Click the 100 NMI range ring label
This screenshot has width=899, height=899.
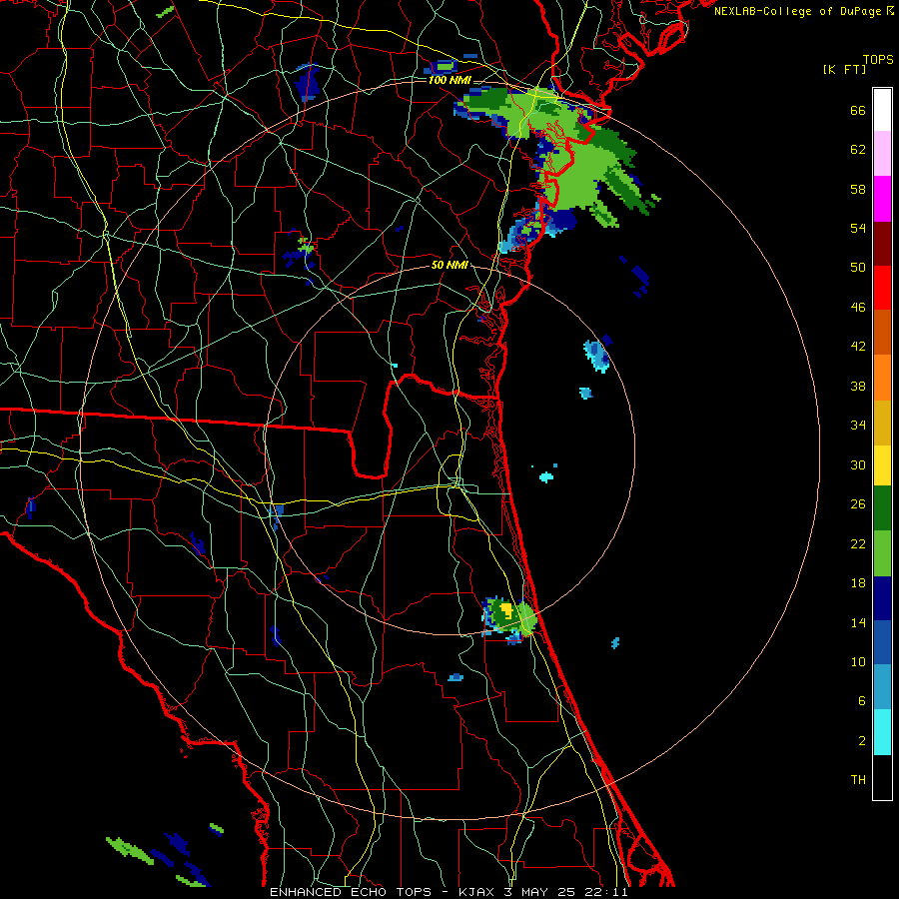[x=449, y=80]
